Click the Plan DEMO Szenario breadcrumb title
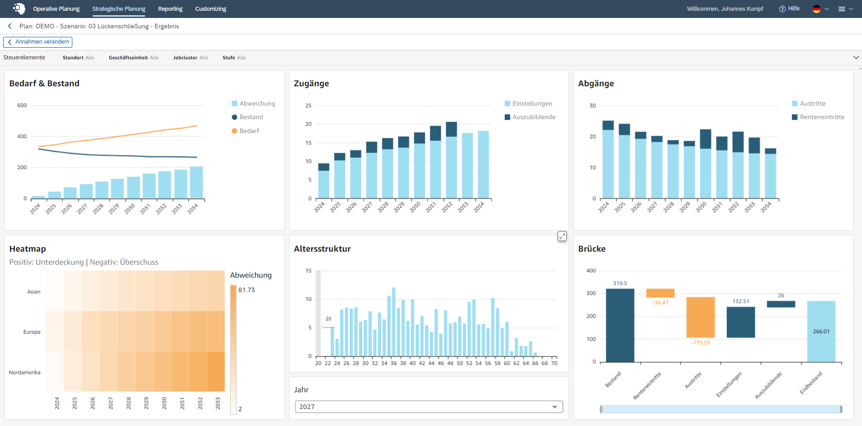 pos(99,26)
